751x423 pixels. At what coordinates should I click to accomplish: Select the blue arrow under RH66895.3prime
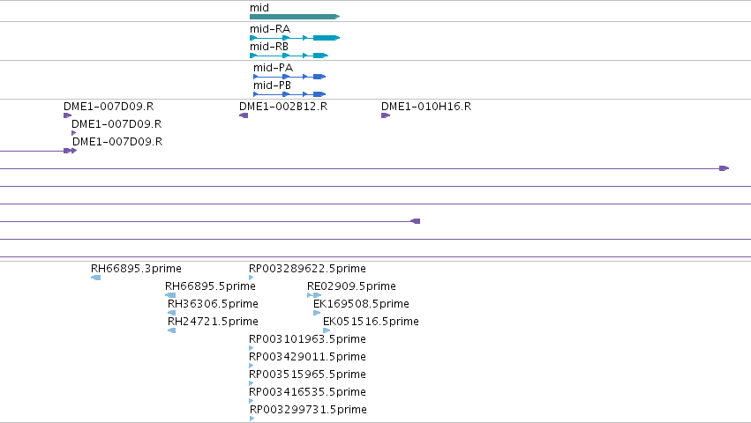(96, 278)
